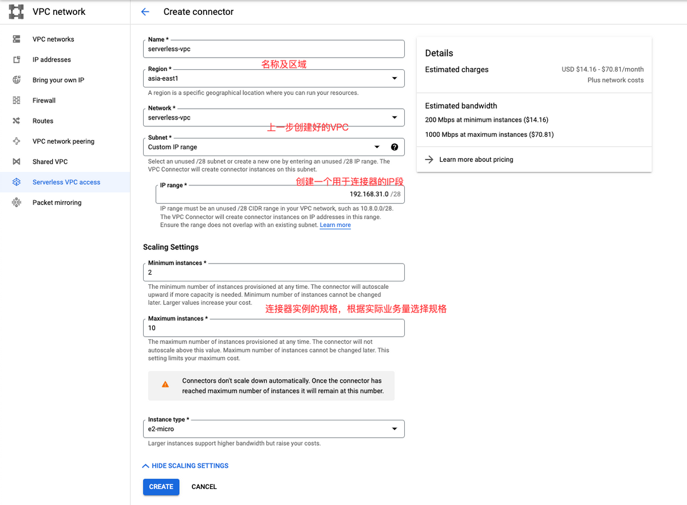Click the Routes sidebar icon
This screenshot has width=687, height=505.
point(17,121)
